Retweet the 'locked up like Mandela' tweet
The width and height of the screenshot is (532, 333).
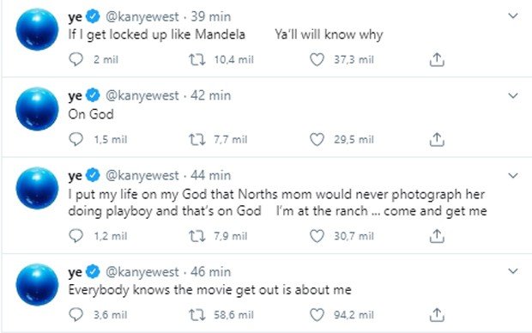(197, 60)
